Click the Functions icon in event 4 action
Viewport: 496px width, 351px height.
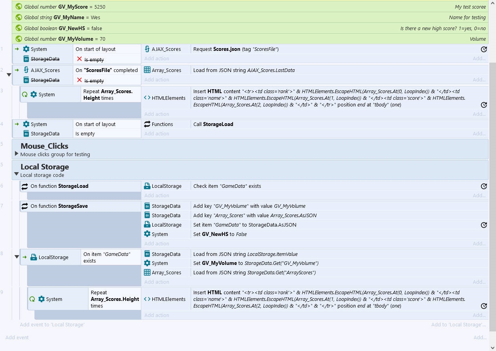pos(147,124)
